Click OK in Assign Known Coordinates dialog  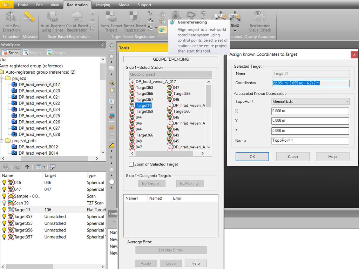[252, 156]
